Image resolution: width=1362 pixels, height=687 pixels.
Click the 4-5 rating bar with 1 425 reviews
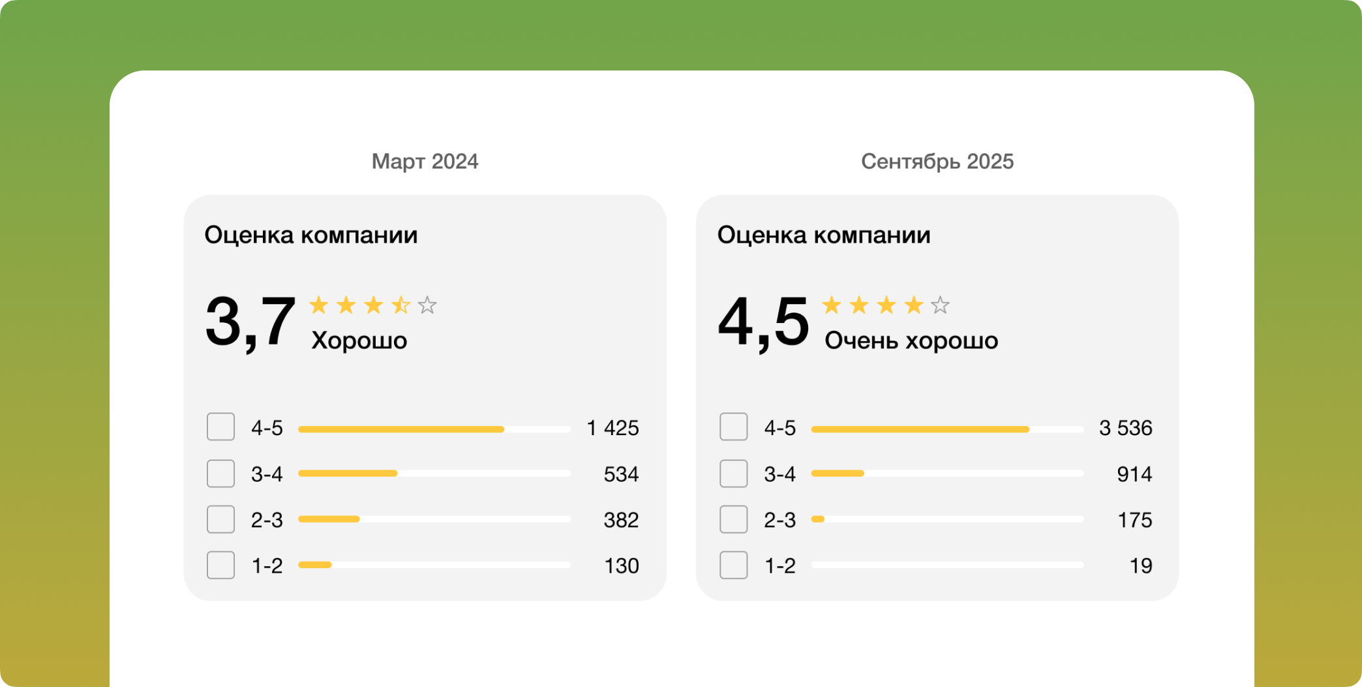(434, 429)
